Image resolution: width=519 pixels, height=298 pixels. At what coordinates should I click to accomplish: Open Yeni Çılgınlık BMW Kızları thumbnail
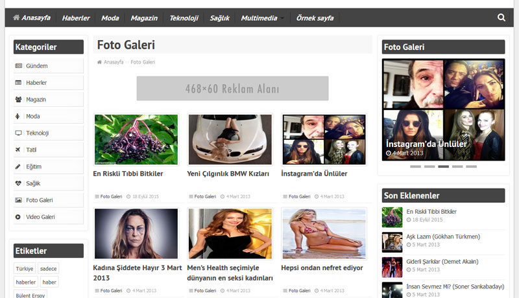tap(230, 139)
